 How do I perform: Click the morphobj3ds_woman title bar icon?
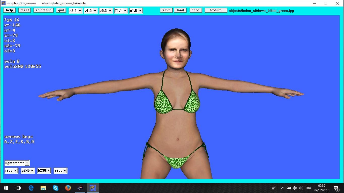[x=4, y=3]
